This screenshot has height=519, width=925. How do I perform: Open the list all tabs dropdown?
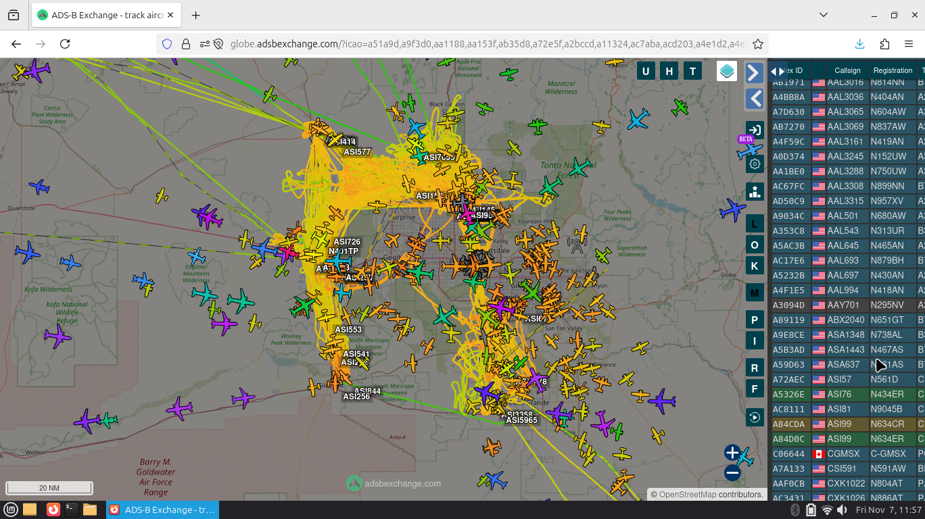pos(824,15)
